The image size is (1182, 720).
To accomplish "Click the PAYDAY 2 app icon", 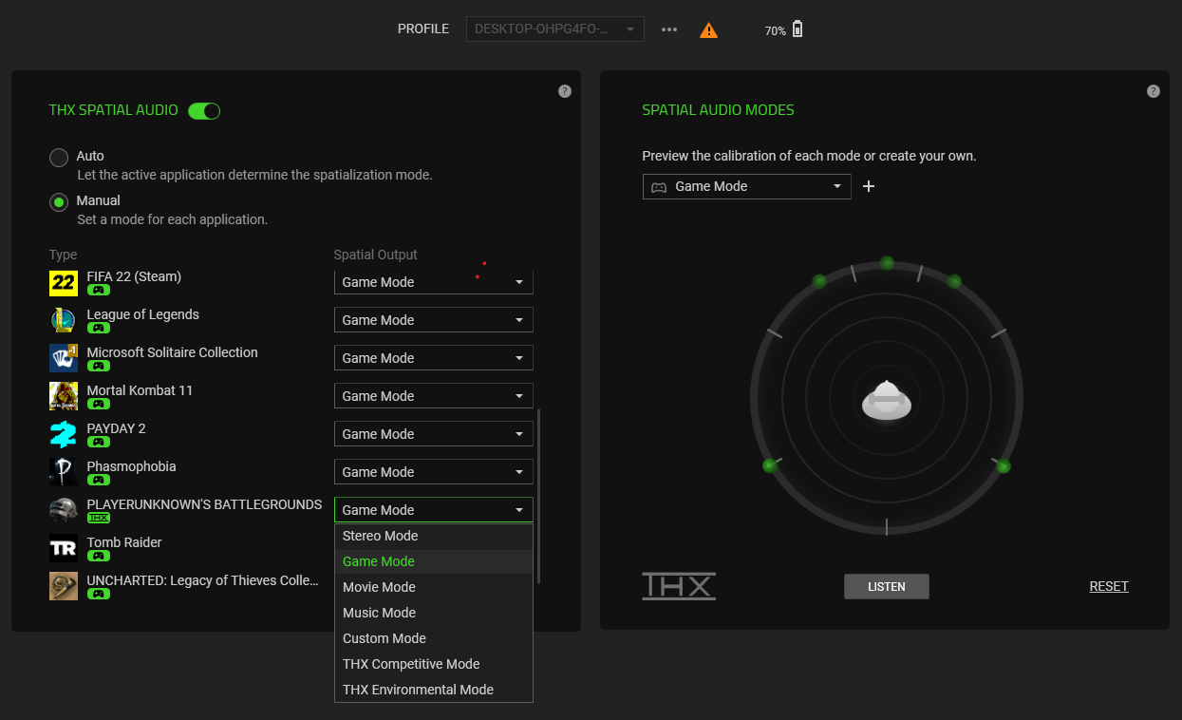I will 64,434.
